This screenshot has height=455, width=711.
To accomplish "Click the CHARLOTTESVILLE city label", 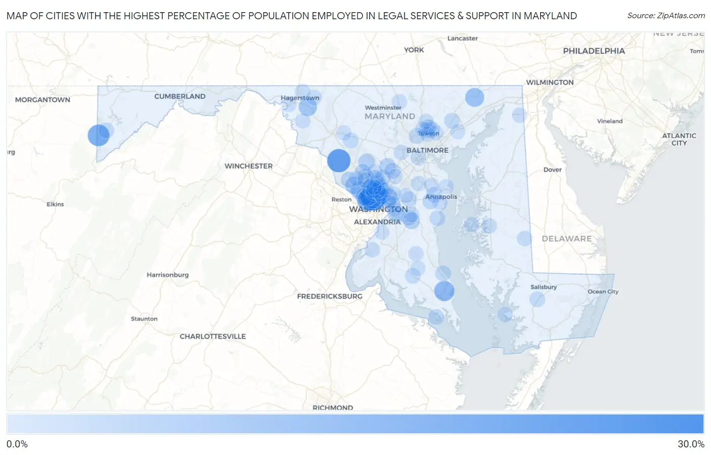I will tap(213, 336).
